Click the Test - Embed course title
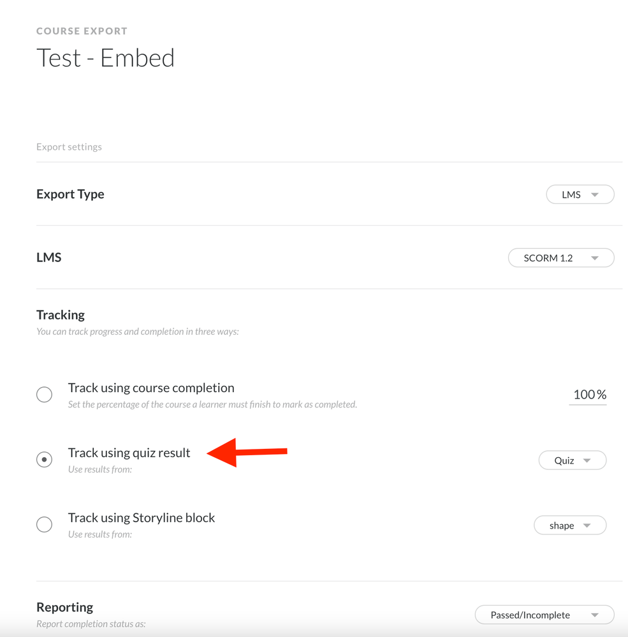The height and width of the screenshot is (637, 628). pyautogui.click(x=105, y=58)
